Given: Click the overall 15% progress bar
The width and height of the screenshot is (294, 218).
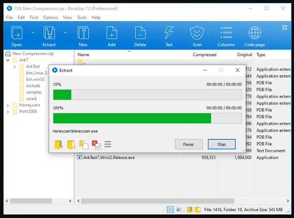Looking at the screenshot, I should point(147,95).
